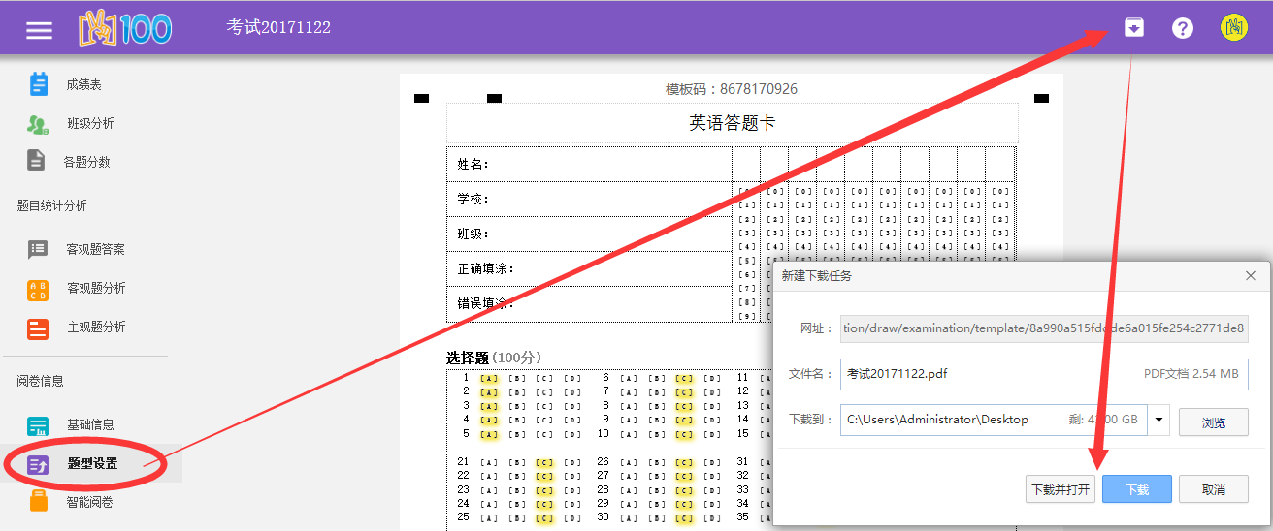Select the 题型设置 sidebar item

coord(92,463)
